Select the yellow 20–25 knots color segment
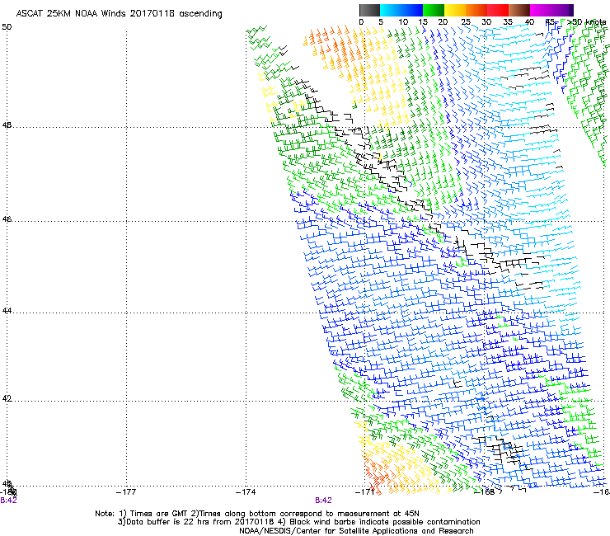Viewport: 610px width, 536px height. 455,10
